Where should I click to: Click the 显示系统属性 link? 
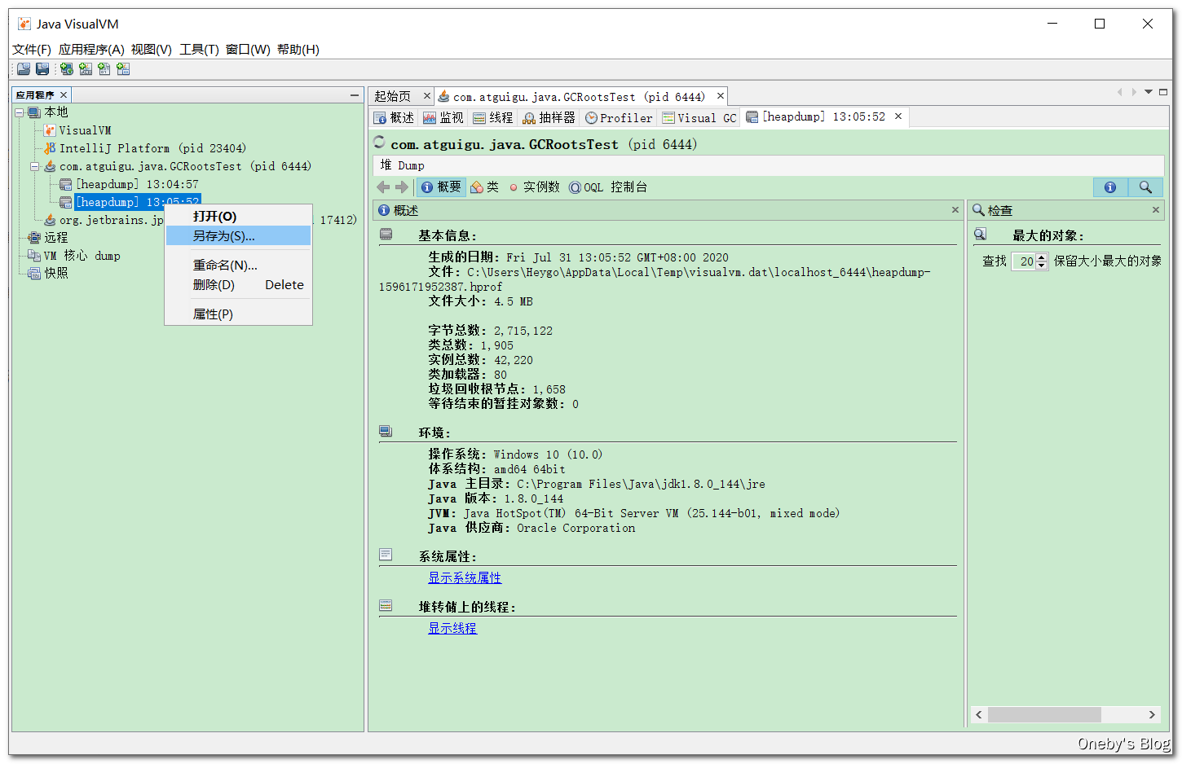(465, 578)
